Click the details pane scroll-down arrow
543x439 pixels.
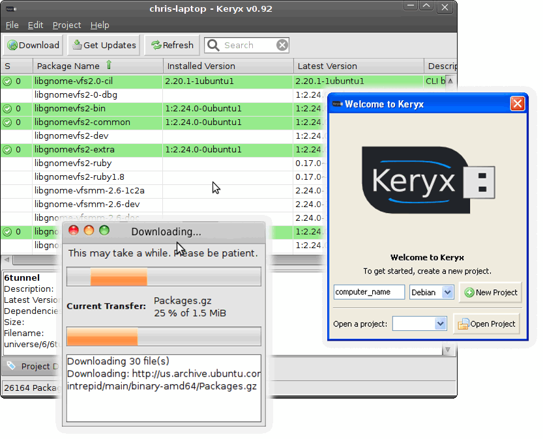pos(447,349)
